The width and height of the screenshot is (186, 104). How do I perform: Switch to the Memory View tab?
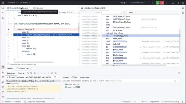pos(85,77)
